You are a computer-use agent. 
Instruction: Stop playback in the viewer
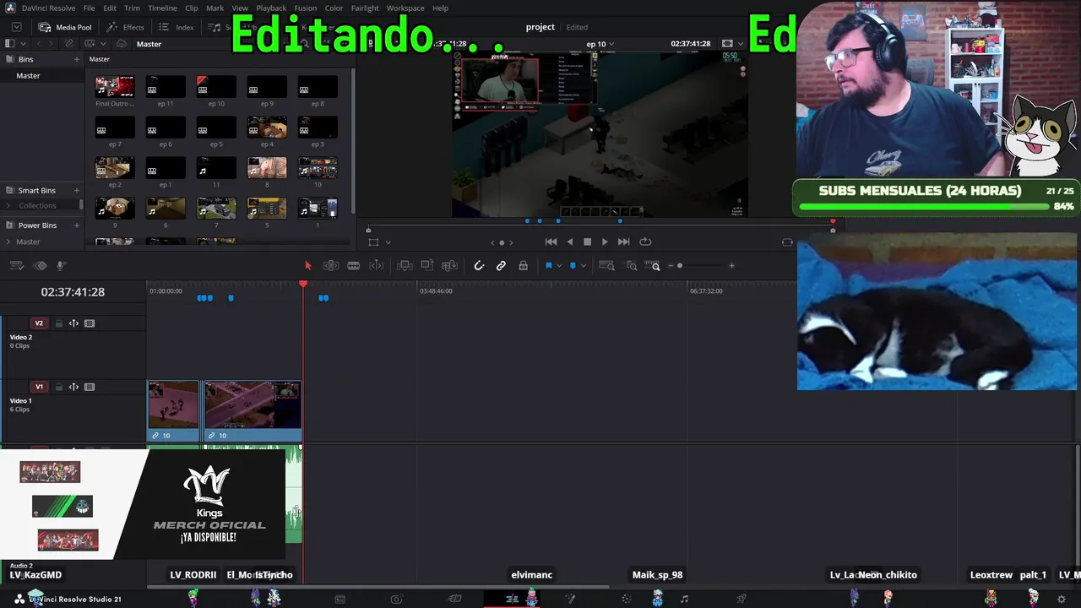(588, 242)
